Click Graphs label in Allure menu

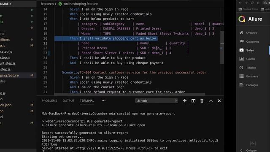(251, 59)
